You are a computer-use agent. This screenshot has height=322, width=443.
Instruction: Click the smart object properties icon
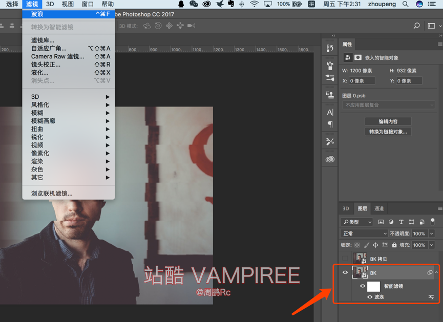(348, 58)
